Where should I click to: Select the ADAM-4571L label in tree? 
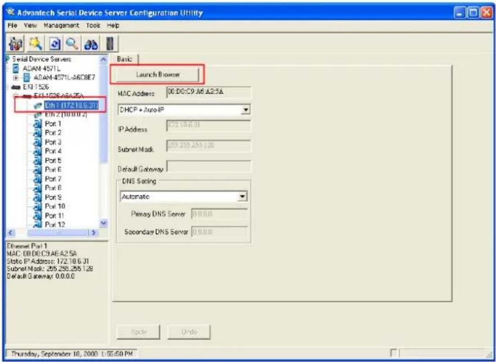pos(42,69)
